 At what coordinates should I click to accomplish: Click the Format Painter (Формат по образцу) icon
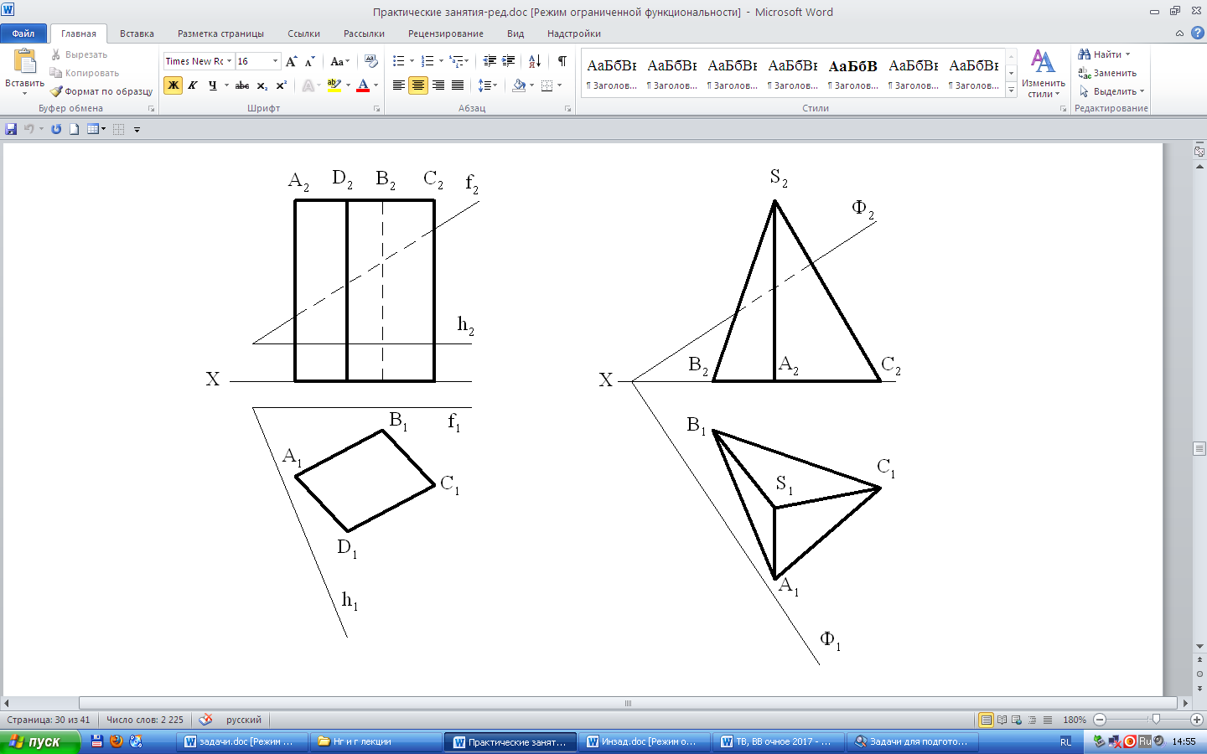tap(57, 91)
